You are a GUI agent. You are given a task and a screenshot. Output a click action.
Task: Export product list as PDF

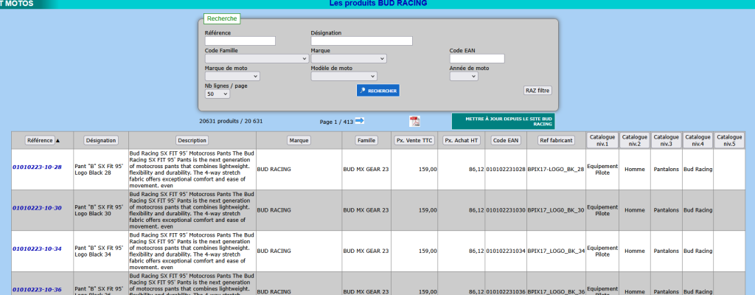tap(414, 122)
